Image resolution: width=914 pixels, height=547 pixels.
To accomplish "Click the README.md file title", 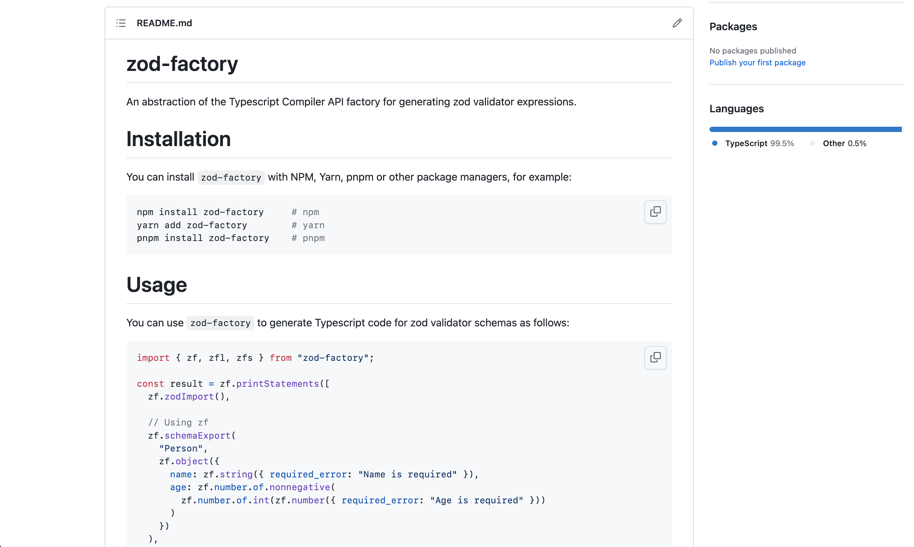I will [164, 23].
